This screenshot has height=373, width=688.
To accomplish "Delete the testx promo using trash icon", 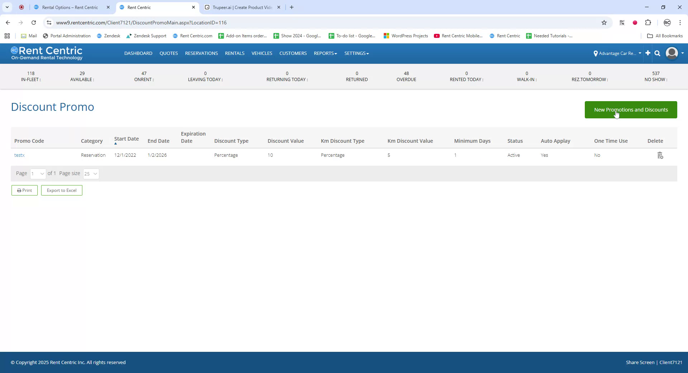I will [x=660, y=155].
